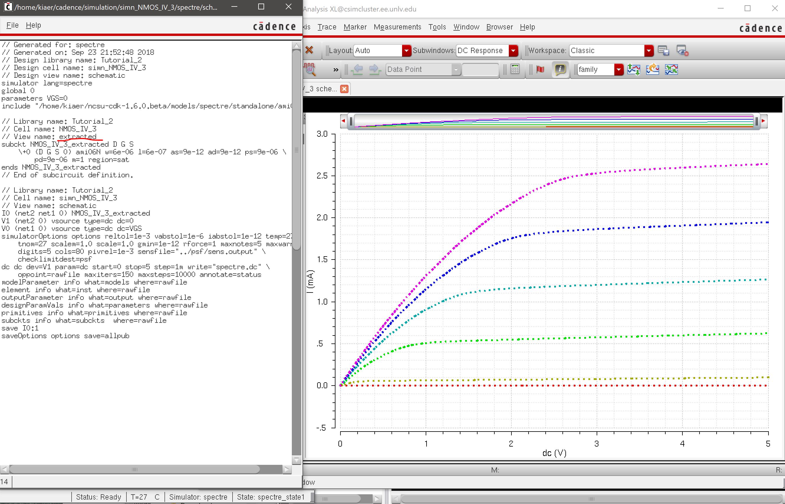
Task: Click the netlist horizontal scroll-right arrow
Action: coord(287,470)
